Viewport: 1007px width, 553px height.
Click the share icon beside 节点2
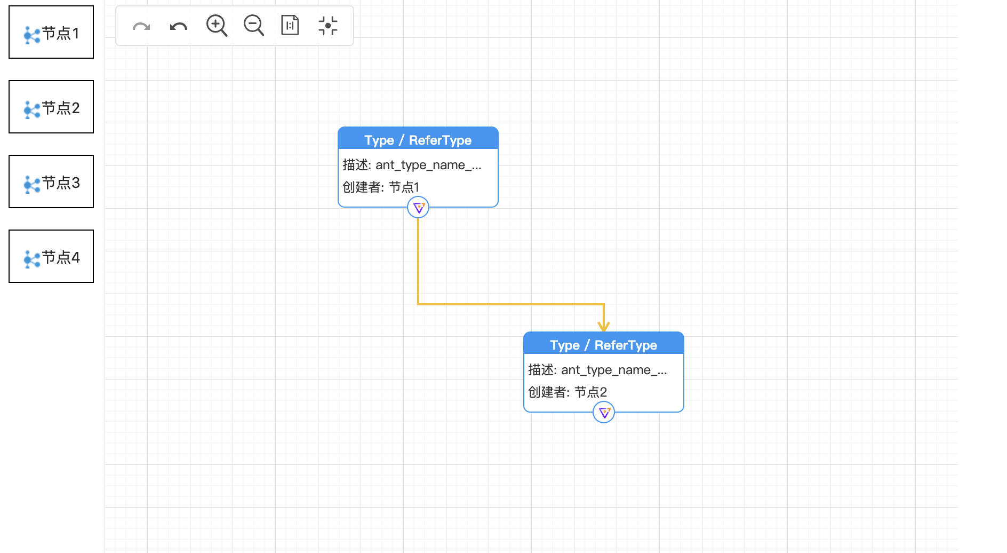pyautogui.click(x=32, y=110)
